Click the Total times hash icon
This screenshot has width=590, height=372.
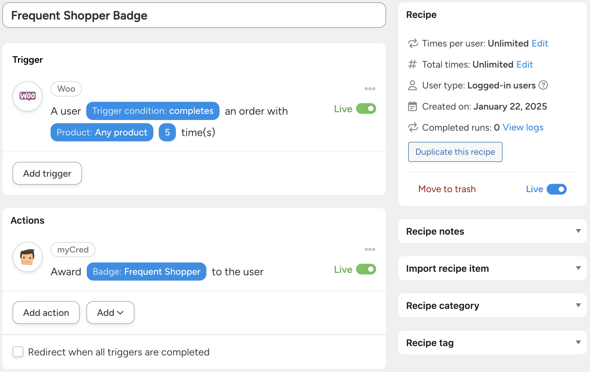coord(412,64)
